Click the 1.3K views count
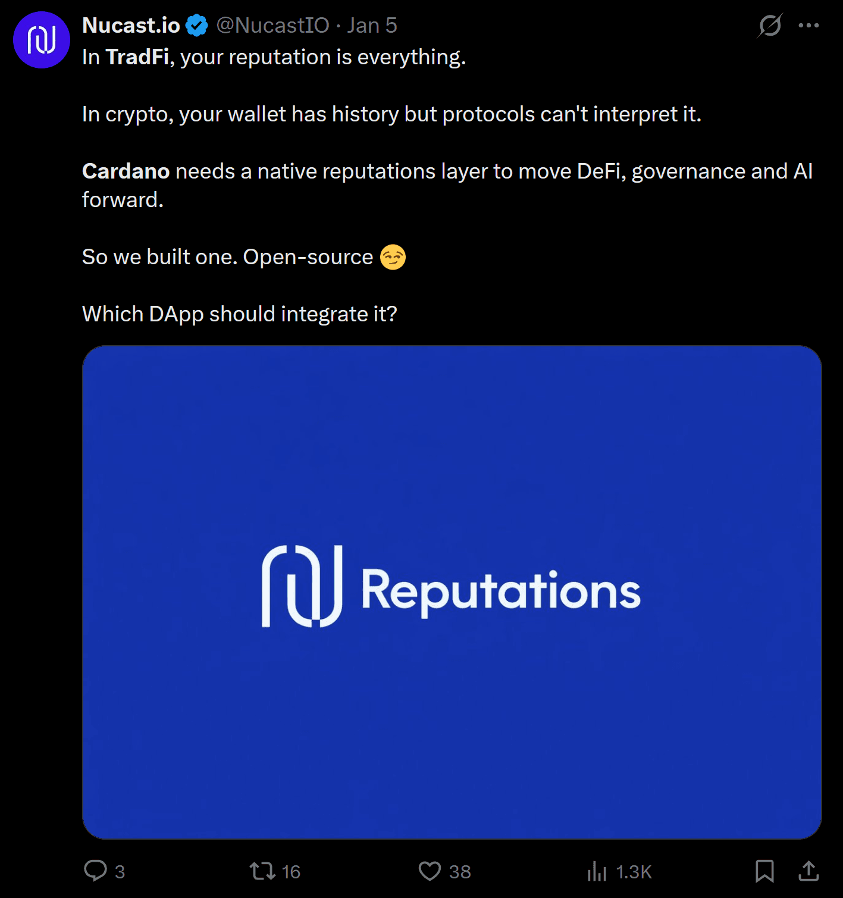Screen dimensions: 843x898 (x=634, y=872)
